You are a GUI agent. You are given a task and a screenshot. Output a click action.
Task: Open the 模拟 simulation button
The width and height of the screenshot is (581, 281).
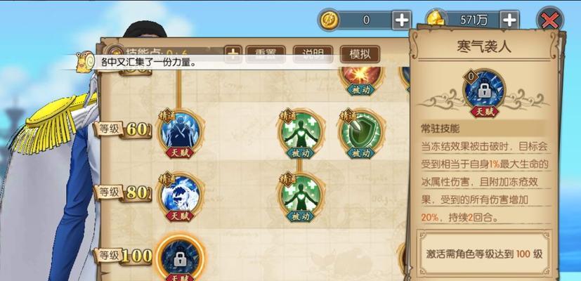[360, 55]
